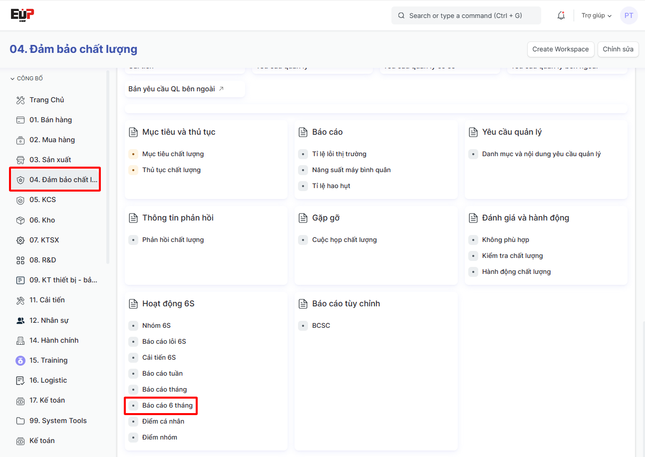Click the 06. Kho box icon
Viewport: 645px width, 457px height.
click(x=20, y=220)
